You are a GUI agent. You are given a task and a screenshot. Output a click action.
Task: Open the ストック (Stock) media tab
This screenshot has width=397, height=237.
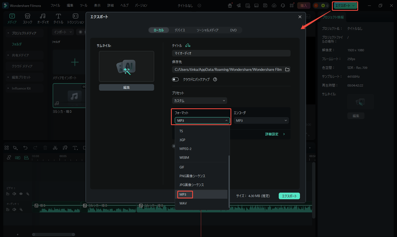(x=27, y=18)
